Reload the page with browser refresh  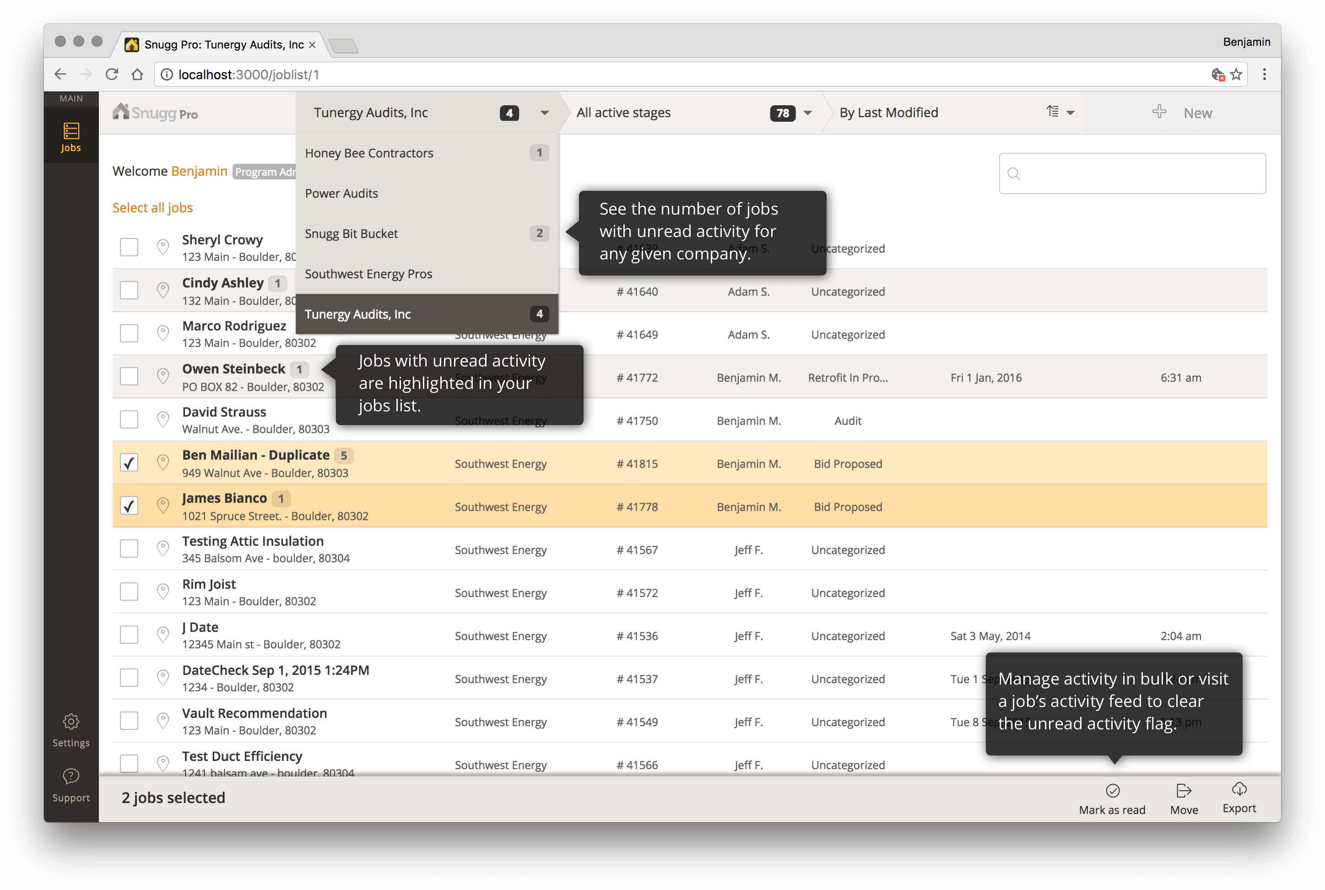pos(112,74)
